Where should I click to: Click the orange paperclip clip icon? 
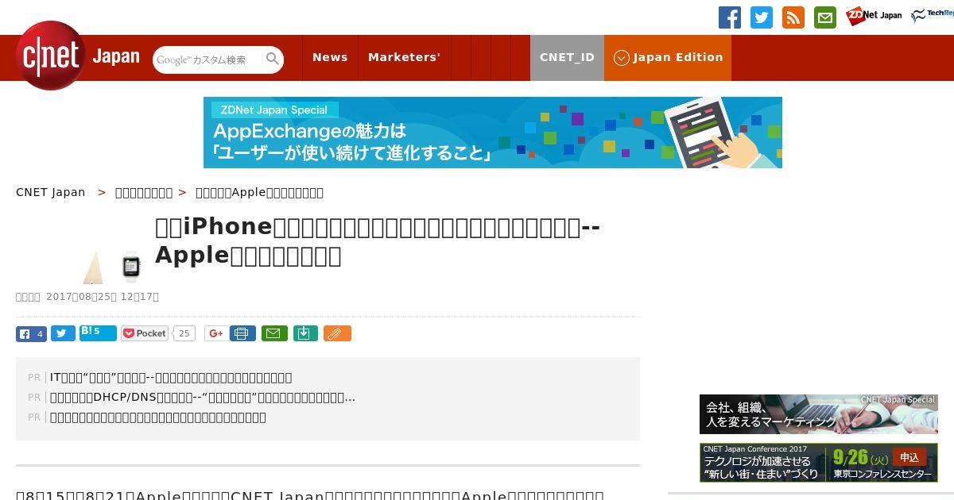click(x=337, y=333)
